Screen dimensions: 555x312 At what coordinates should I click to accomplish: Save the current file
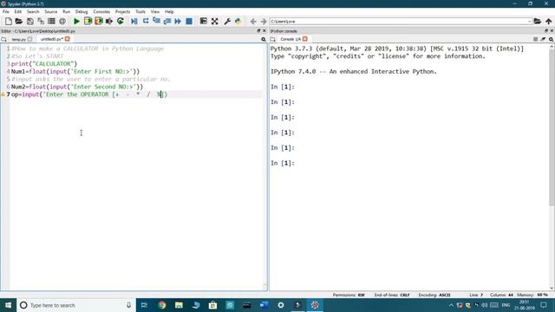click(29, 21)
